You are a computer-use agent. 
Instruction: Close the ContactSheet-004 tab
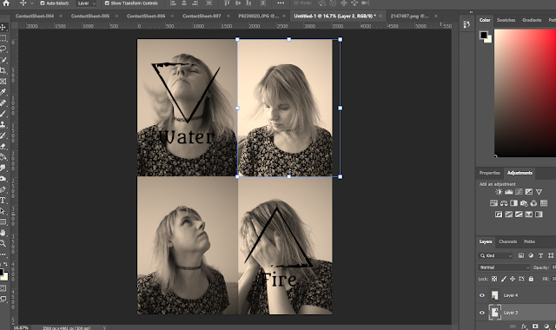(x=61, y=16)
